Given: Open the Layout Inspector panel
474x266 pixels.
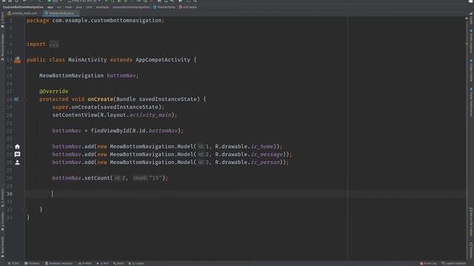Looking at the screenshot, I should (454, 263).
